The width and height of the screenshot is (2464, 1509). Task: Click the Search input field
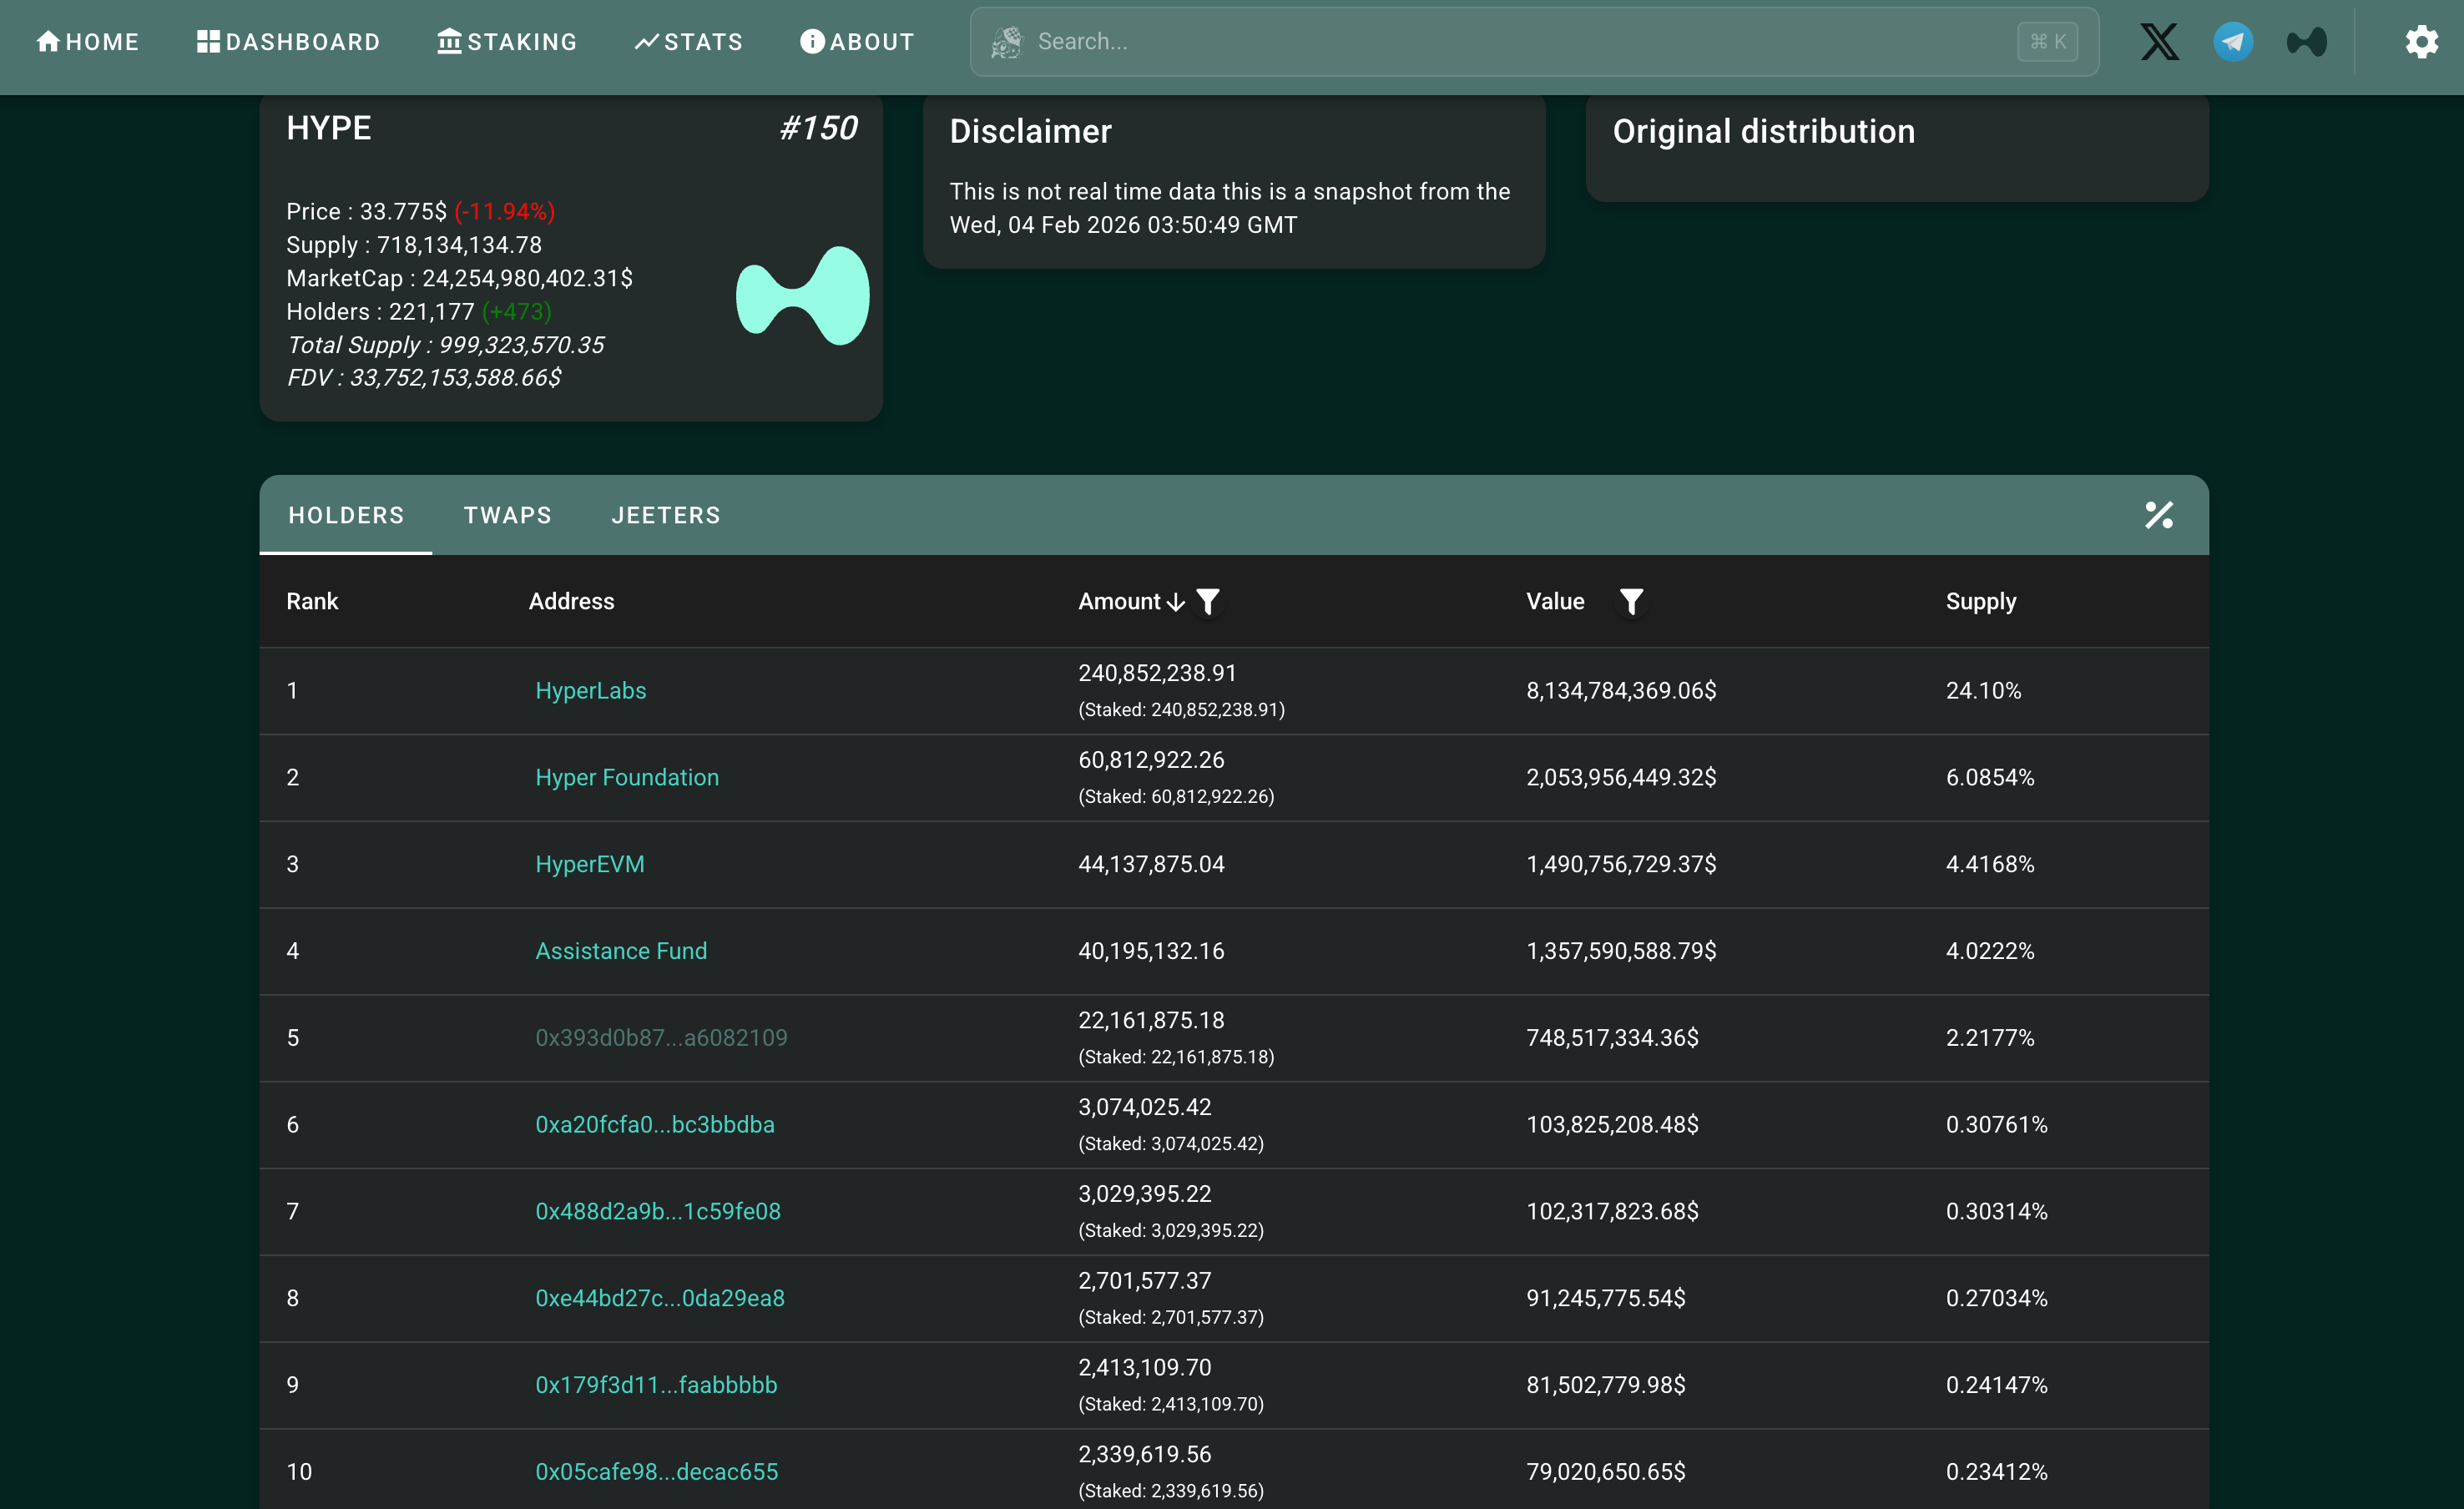click(x=1520, y=42)
